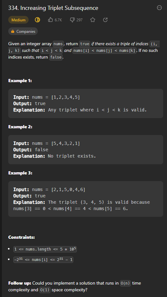Open the Companies tag

[x=23, y=31]
